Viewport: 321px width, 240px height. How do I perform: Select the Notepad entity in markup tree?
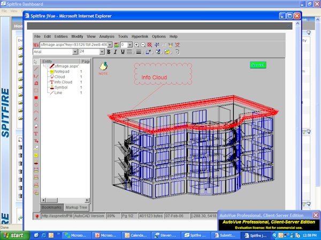click(x=62, y=71)
